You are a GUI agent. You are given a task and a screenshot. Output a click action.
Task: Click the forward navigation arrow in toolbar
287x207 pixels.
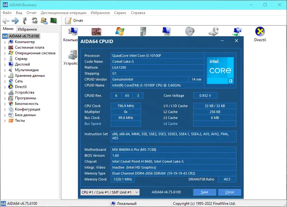pos(15,21)
